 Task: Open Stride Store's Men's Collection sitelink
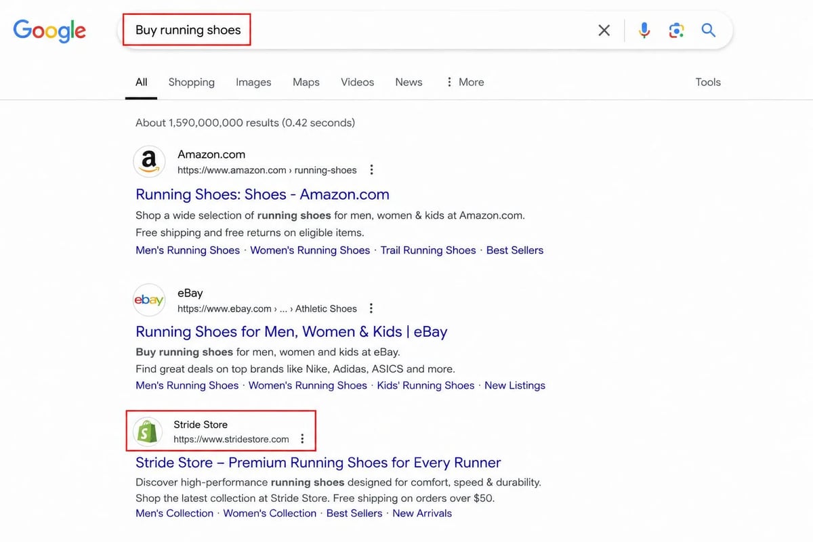tap(174, 514)
